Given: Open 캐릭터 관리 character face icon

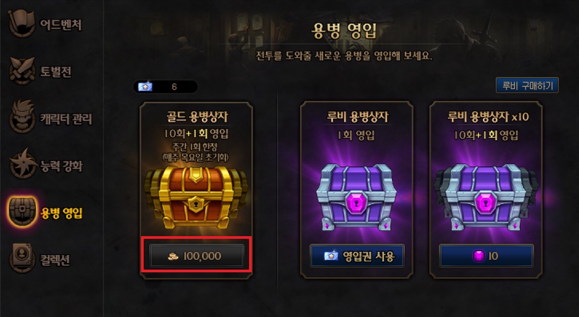Looking at the screenshot, I should click(22, 118).
